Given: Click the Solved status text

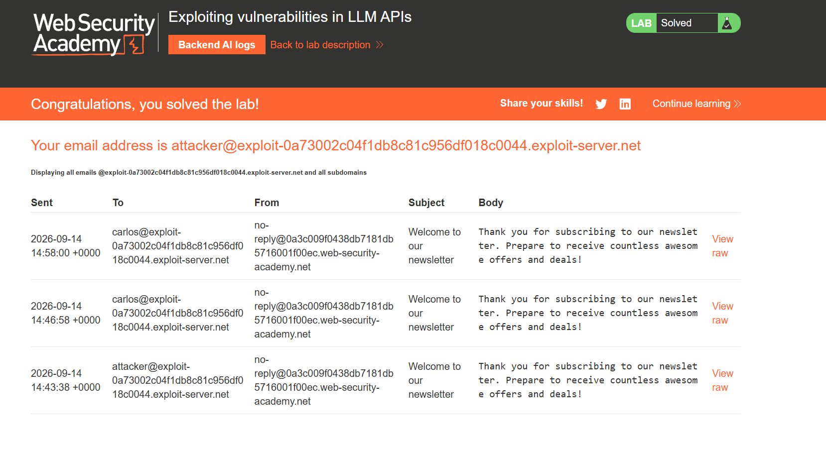Looking at the screenshot, I should (x=676, y=23).
